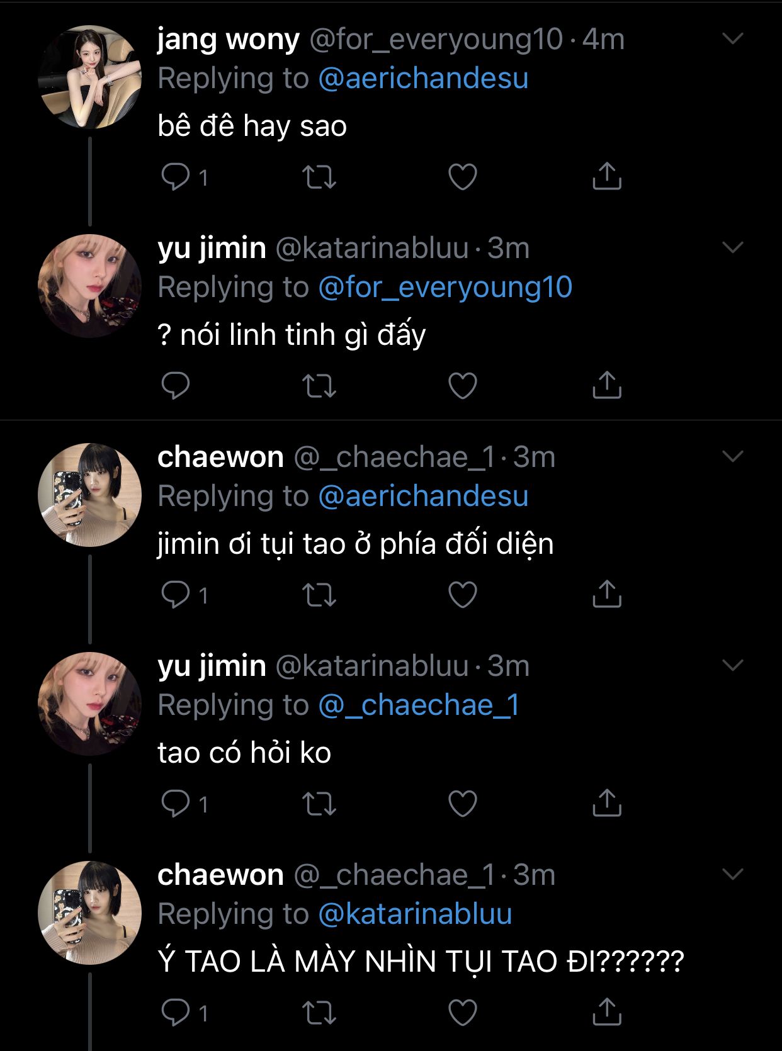Open the @katarinabluu mention in chaewon's reply

[415, 914]
